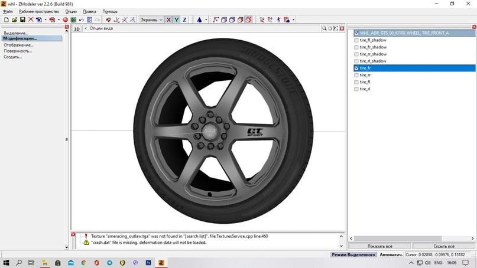Open the Рабочее пространство menu

tap(39, 12)
